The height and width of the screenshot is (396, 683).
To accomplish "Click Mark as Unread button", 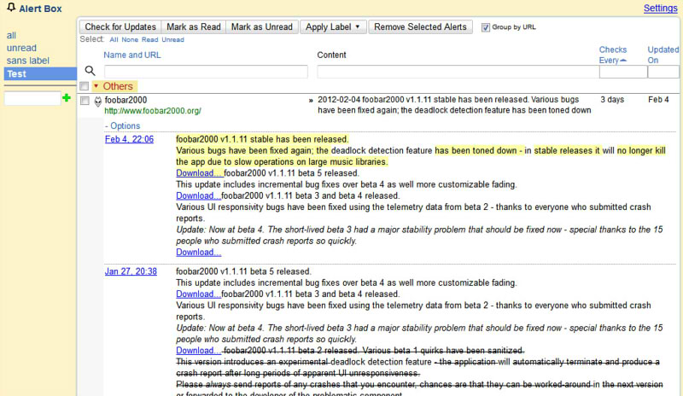I will pyautogui.click(x=262, y=27).
